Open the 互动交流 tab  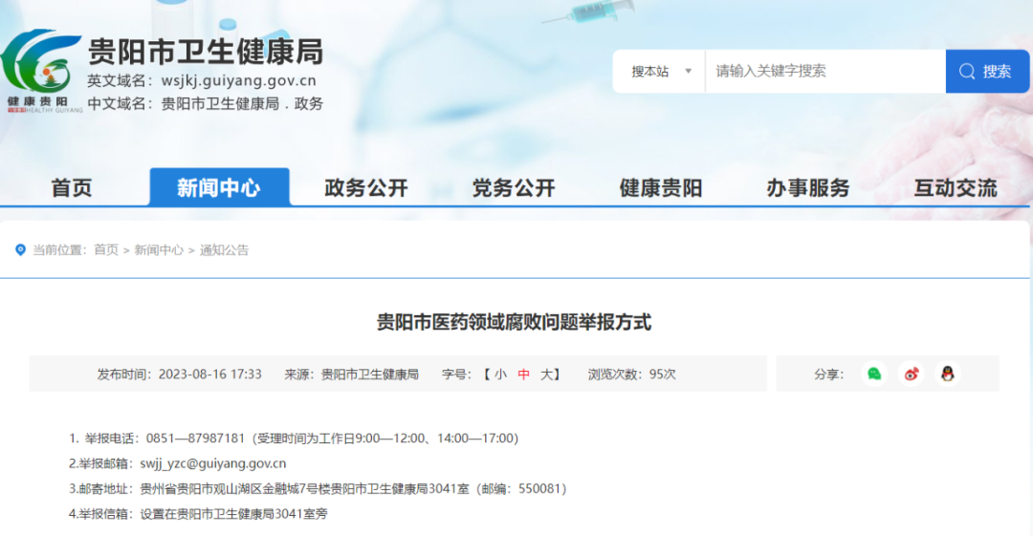point(956,188)
